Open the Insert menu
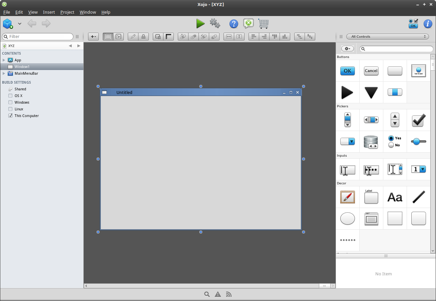 coord(49,12)
